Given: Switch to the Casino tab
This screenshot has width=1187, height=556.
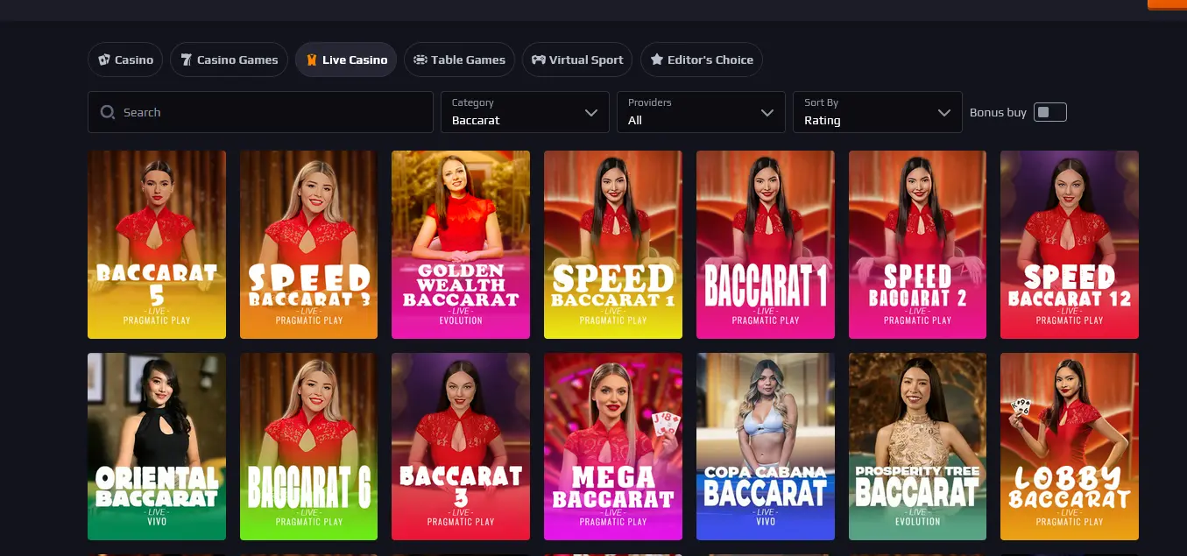Looking at the screenshot, I should click(x=125, y=60).
